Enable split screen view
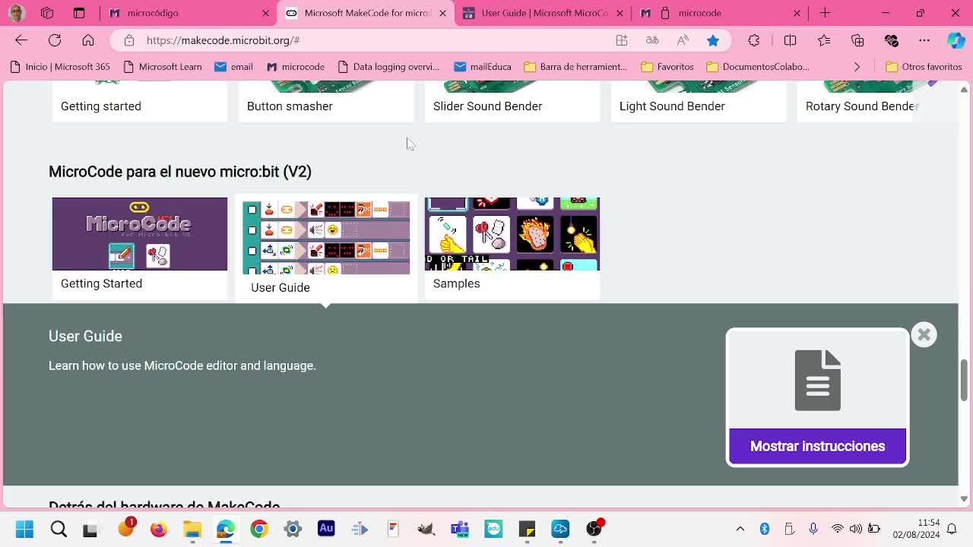Viewport: 973px width, 547px height. pyautogui.click(x=791, y=40)
